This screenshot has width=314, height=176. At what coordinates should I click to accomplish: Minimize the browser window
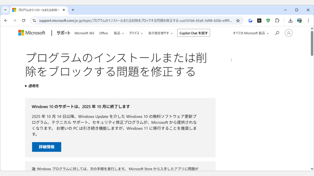[285, 10]
